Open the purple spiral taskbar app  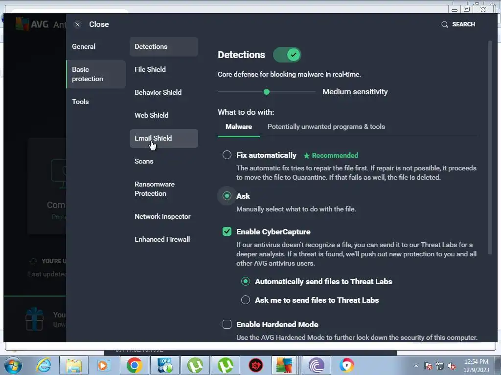pos(317,365)
